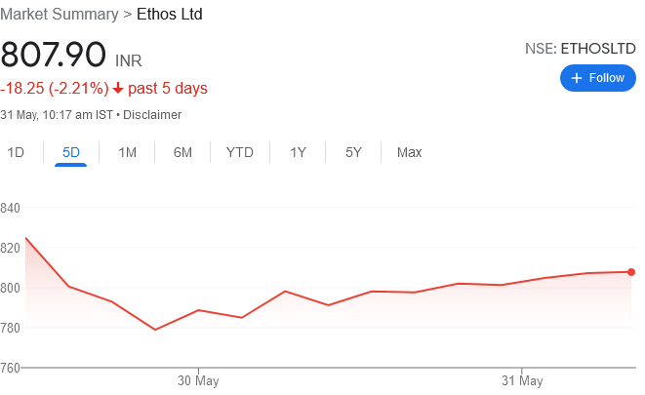The width and height of the screenshot is (645, 395).
Task: Click the red down arrow icon
Action: tap(118, 89)
